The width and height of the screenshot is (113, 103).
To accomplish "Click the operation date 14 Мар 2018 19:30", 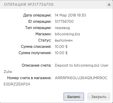I will pyautogui.click(x=70, y=15).
